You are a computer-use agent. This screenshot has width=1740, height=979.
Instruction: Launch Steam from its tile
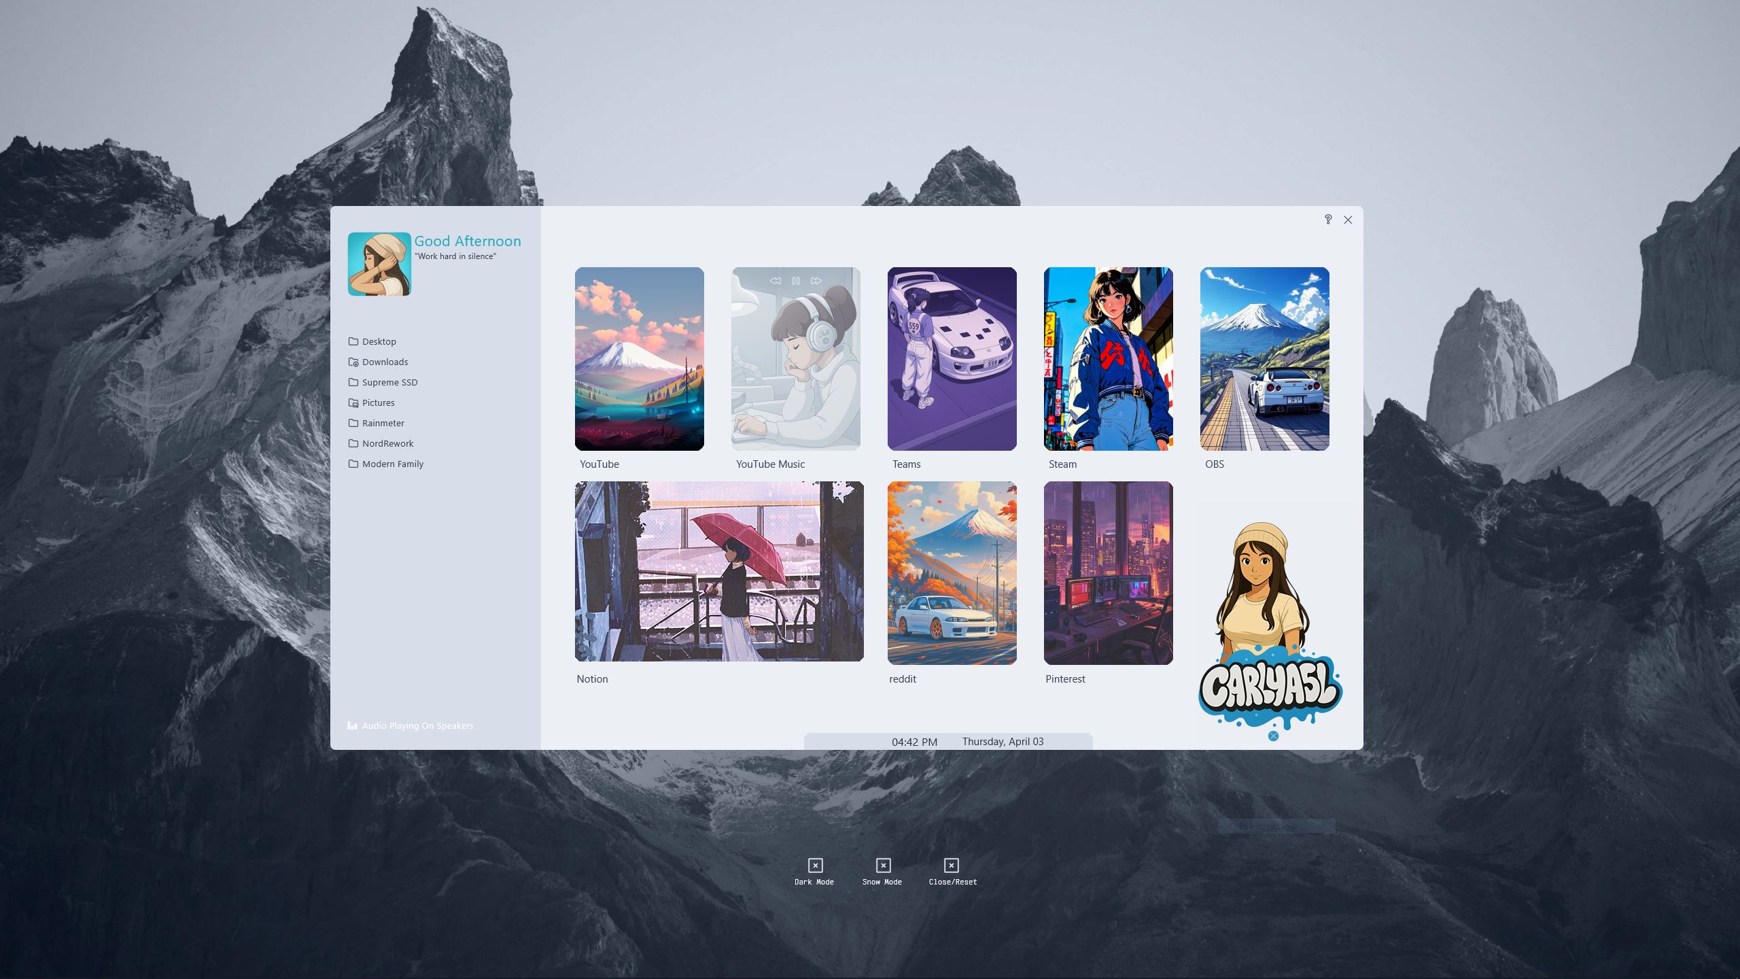tap(1107, 359)
